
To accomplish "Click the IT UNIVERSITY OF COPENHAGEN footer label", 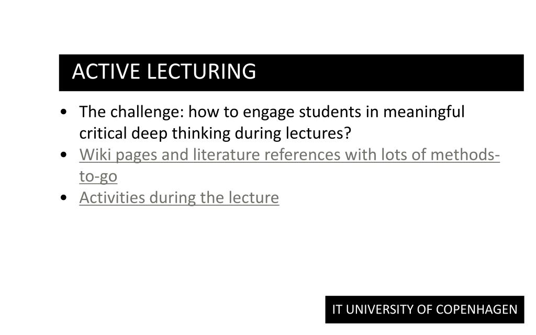I will coord(425,309).
